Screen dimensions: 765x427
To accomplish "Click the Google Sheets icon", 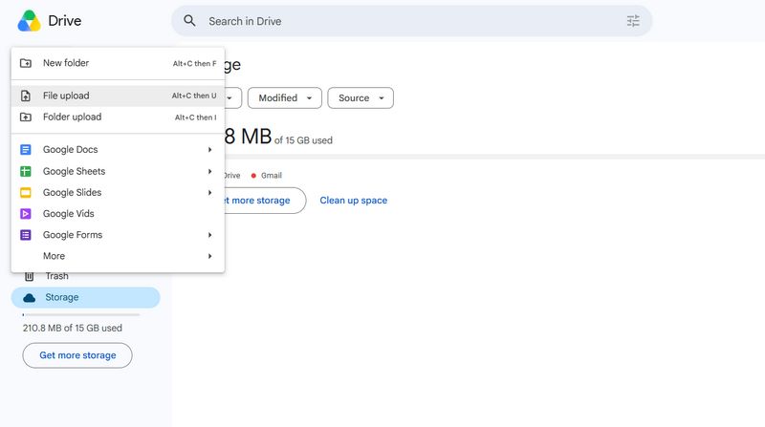I will (26, 171).
